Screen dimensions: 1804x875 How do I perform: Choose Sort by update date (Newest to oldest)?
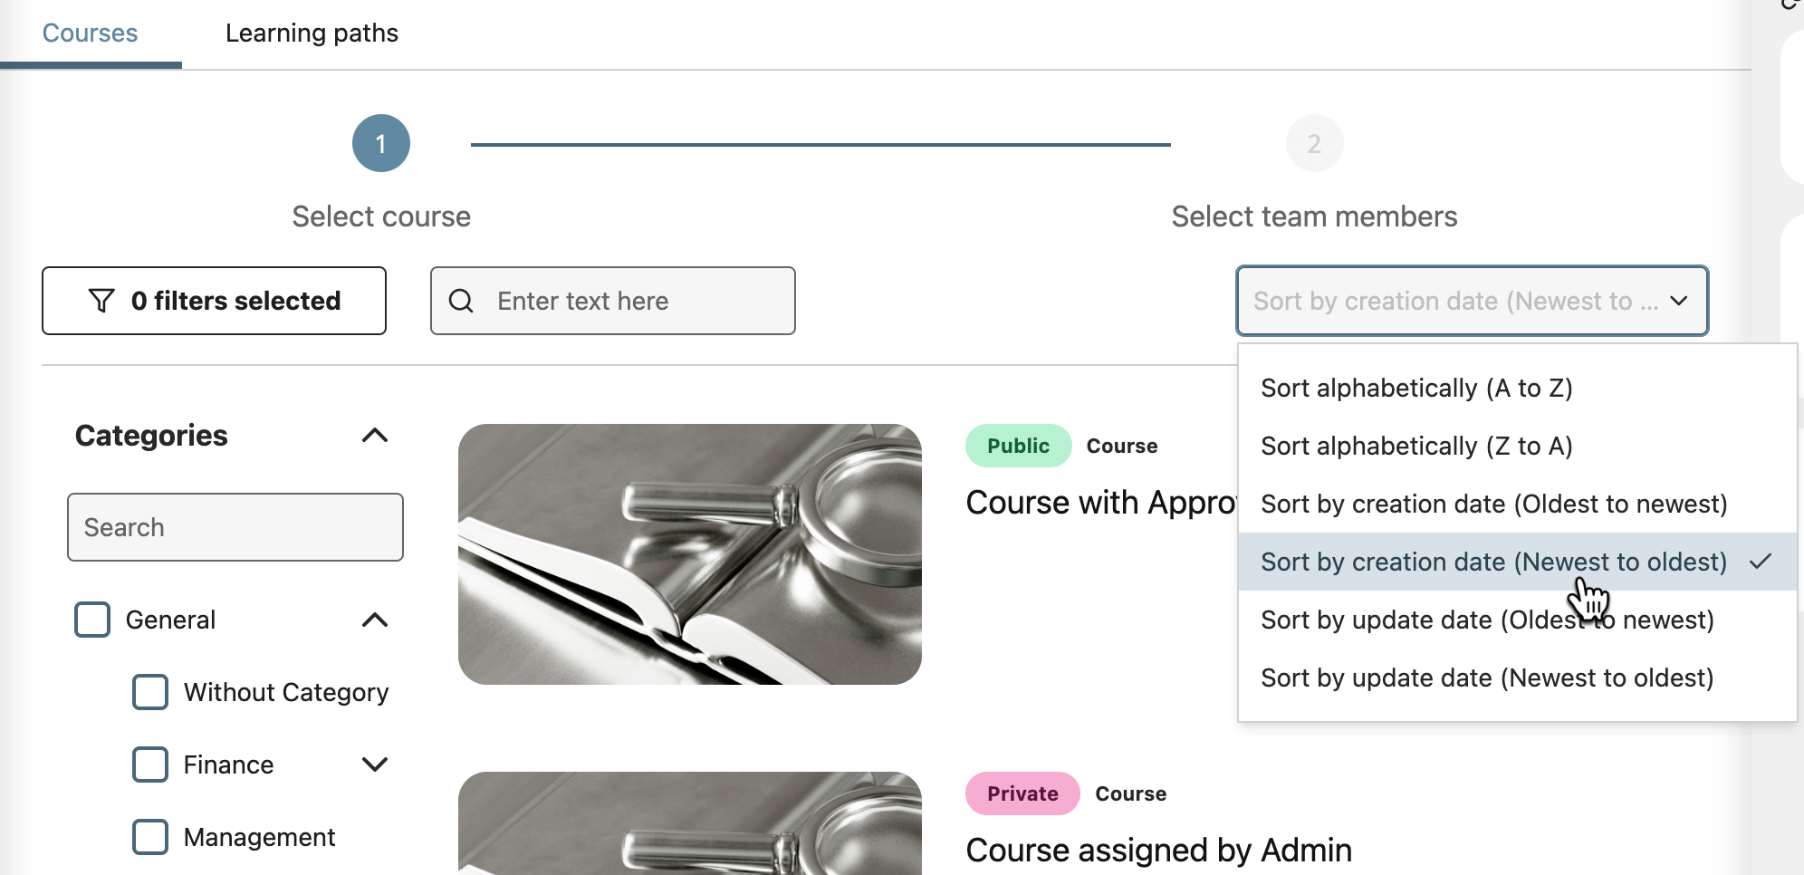1487,678
